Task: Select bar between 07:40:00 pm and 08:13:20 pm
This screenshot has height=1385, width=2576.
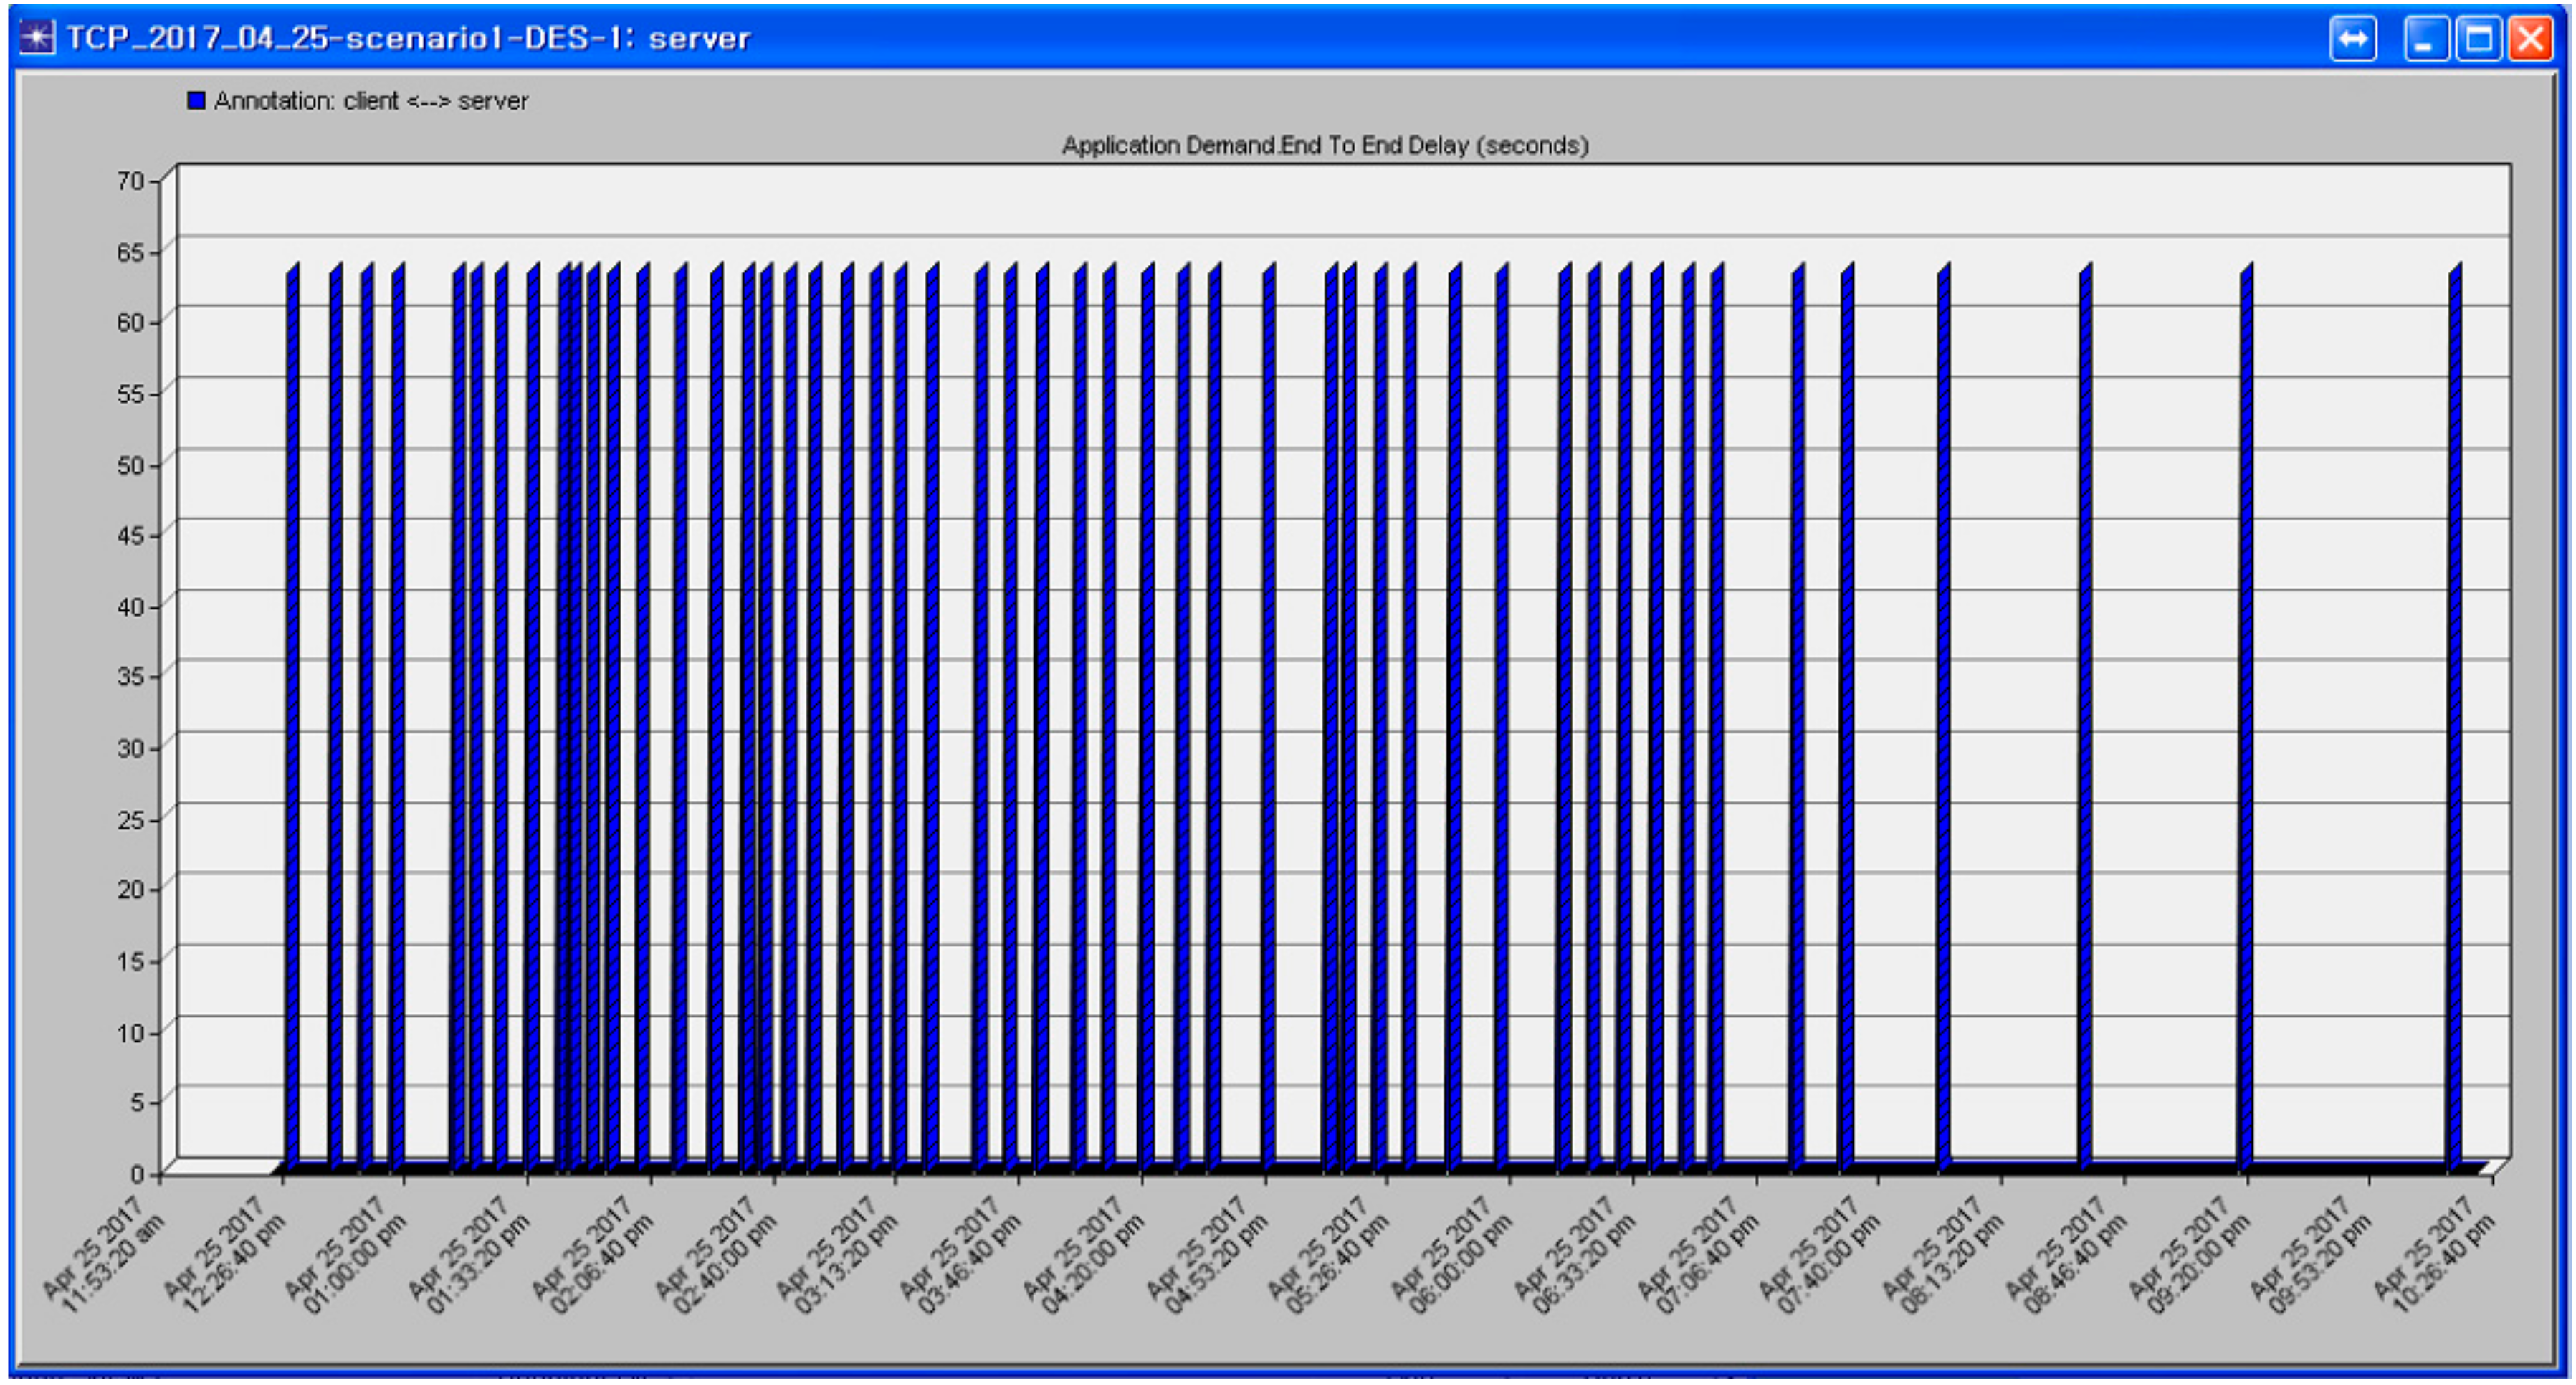Action: [x=1943, y=700]
